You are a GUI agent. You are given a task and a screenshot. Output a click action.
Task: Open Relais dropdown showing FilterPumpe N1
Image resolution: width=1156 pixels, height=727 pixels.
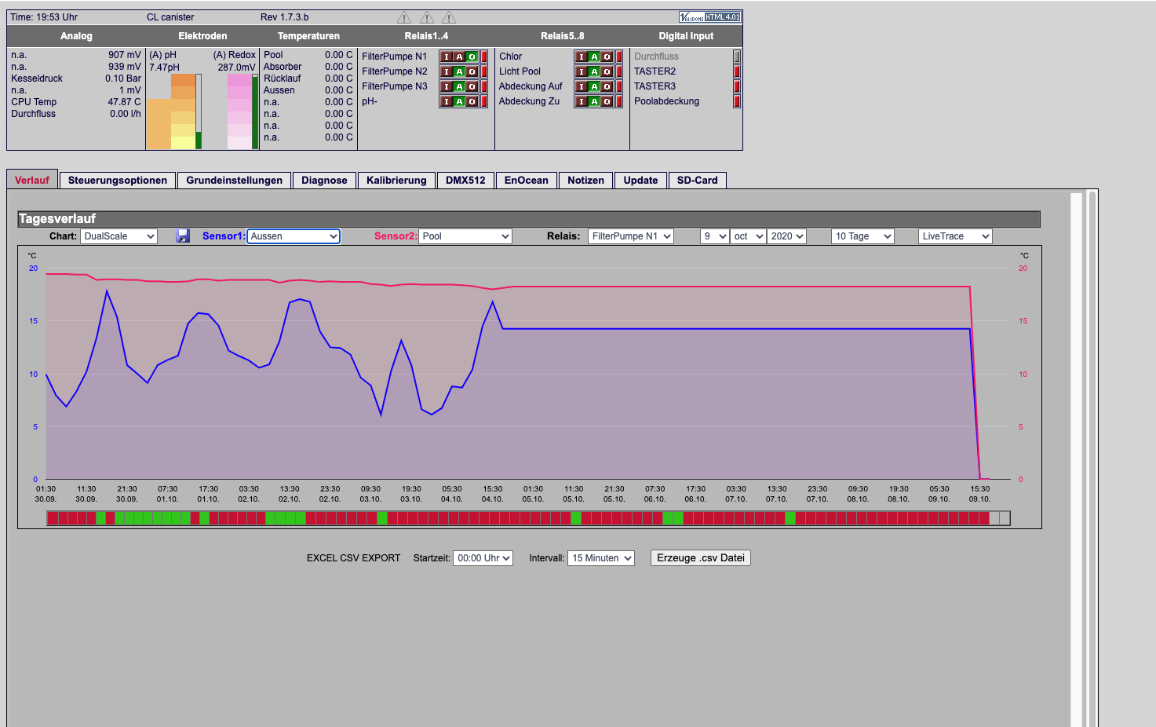point(631,236)
